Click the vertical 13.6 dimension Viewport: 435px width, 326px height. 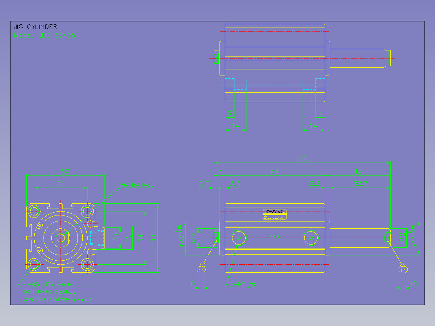pos(116,238)
